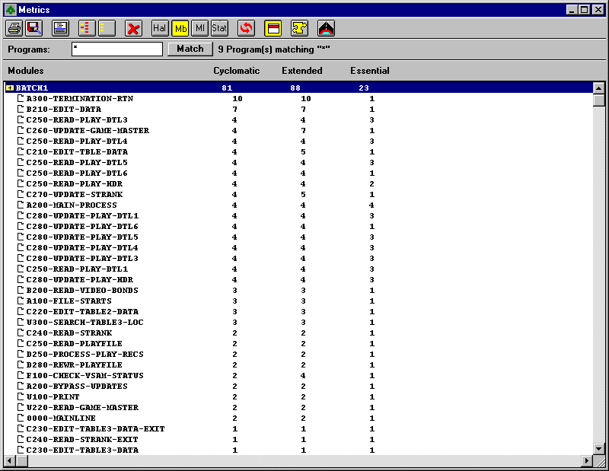Click the printer icon in the toolbar
Image resolution: width=609 pixels, height=471 pixels.
click(x=14, y=28)
